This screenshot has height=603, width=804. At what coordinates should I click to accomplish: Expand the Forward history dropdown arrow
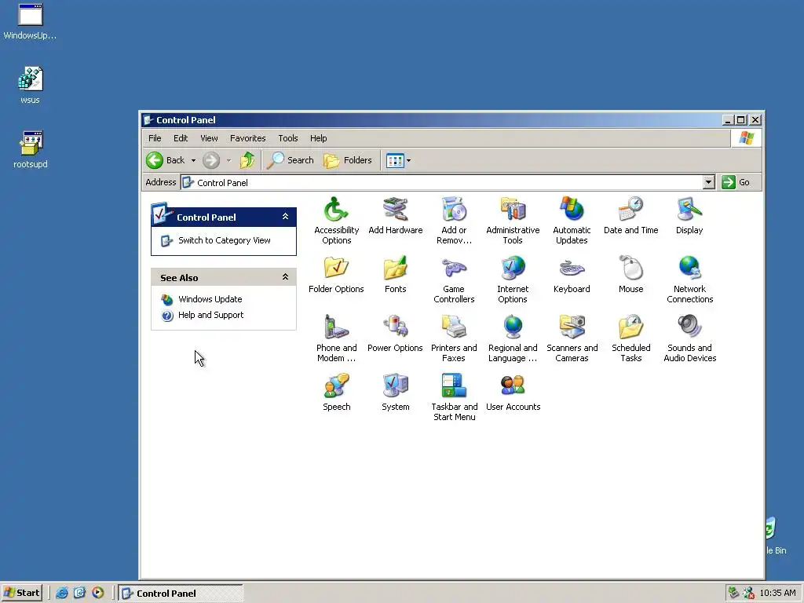[228, 160]
